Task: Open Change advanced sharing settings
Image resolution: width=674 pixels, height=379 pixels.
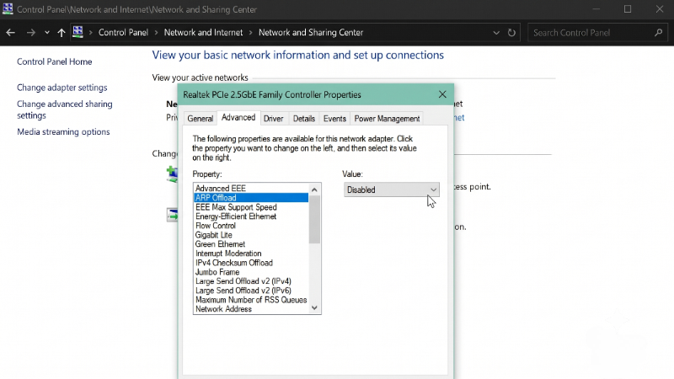Action: (65, 109)
